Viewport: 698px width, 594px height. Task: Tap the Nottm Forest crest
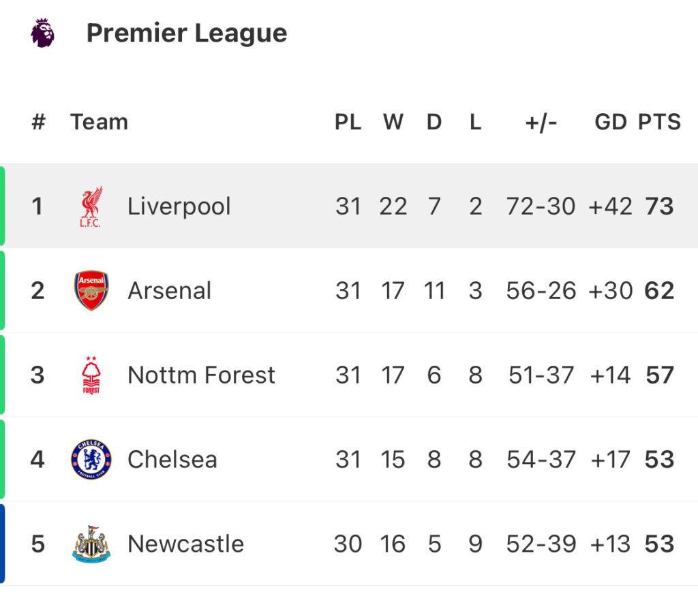91,375
